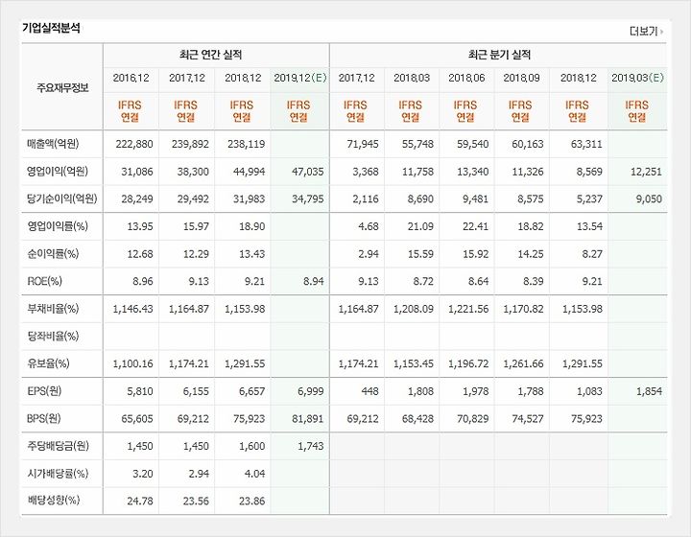Viewport: 691px width, 537px height.
Task: Click the 2019.03(E) column header
Action: [637, 78]
